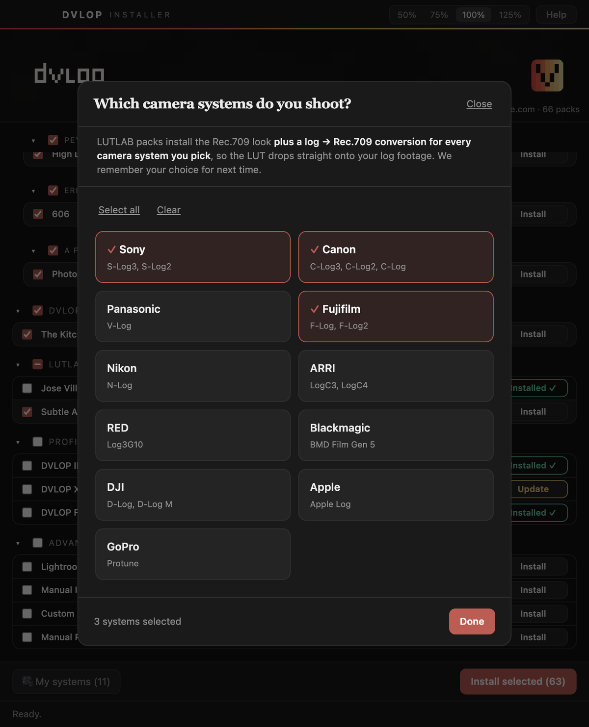Select the ARRI LogC3, LogC4 tile

pos(396,376)
